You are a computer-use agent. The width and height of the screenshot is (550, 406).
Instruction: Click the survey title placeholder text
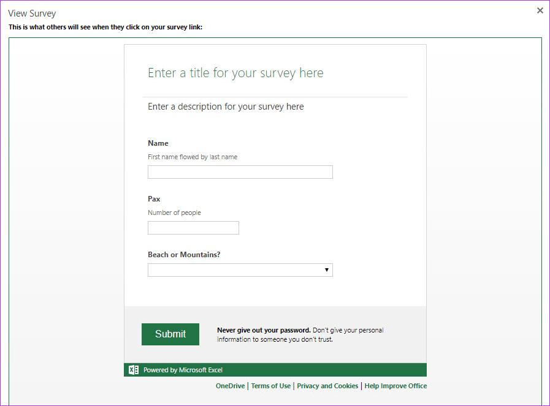click(x=235, y=73)
